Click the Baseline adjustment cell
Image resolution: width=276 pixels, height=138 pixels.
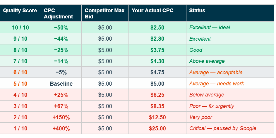click(61, 84)
